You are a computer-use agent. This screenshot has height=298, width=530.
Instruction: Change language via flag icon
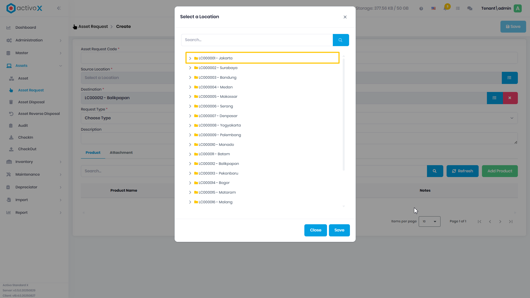point(434,9)
